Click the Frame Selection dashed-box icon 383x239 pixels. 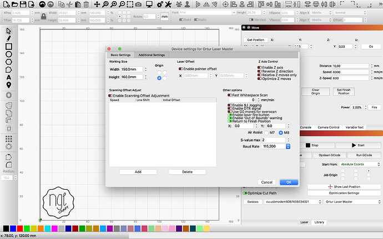pyautogui.click(x=130, y=4)
